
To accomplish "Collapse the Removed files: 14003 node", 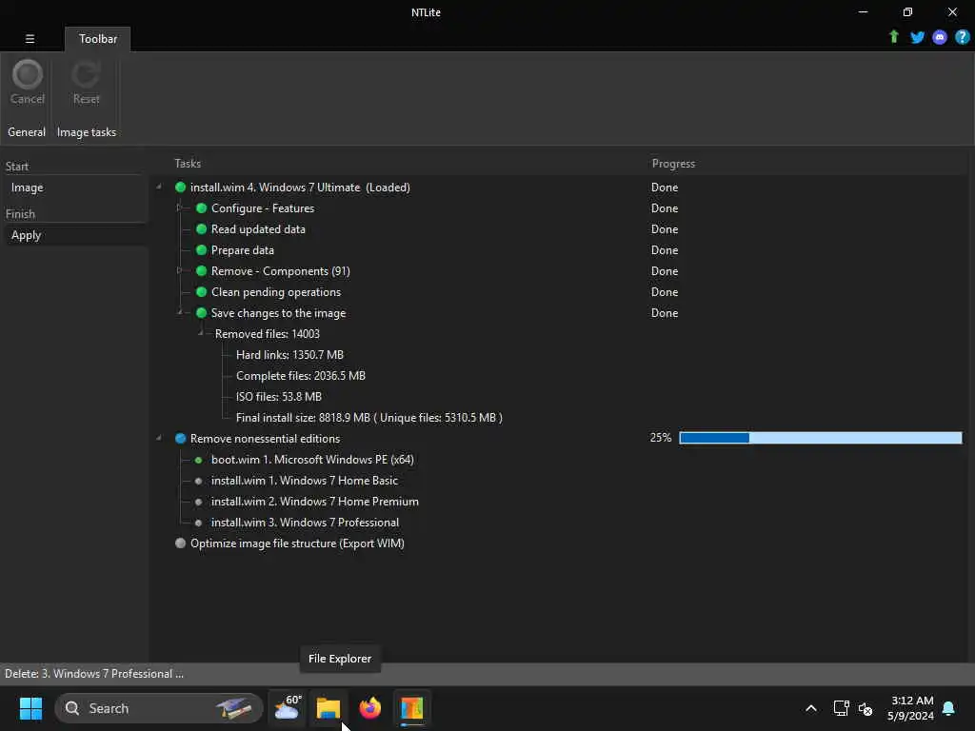I will pos(200,333).
